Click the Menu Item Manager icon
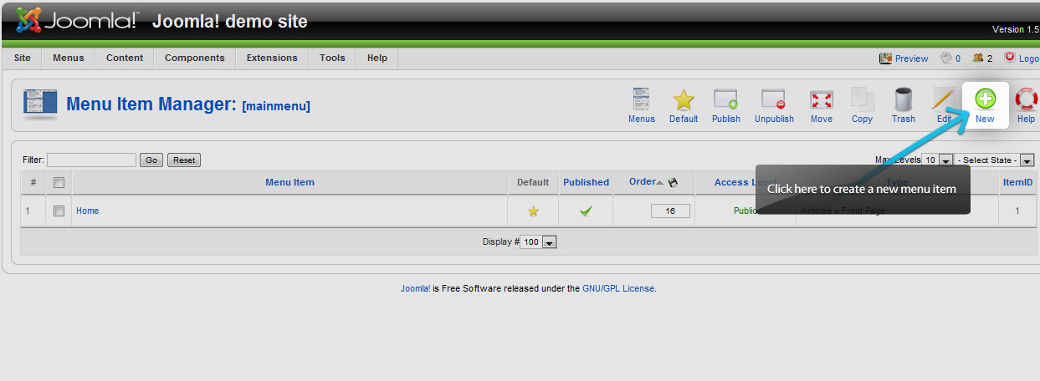 tap(40, 104)
